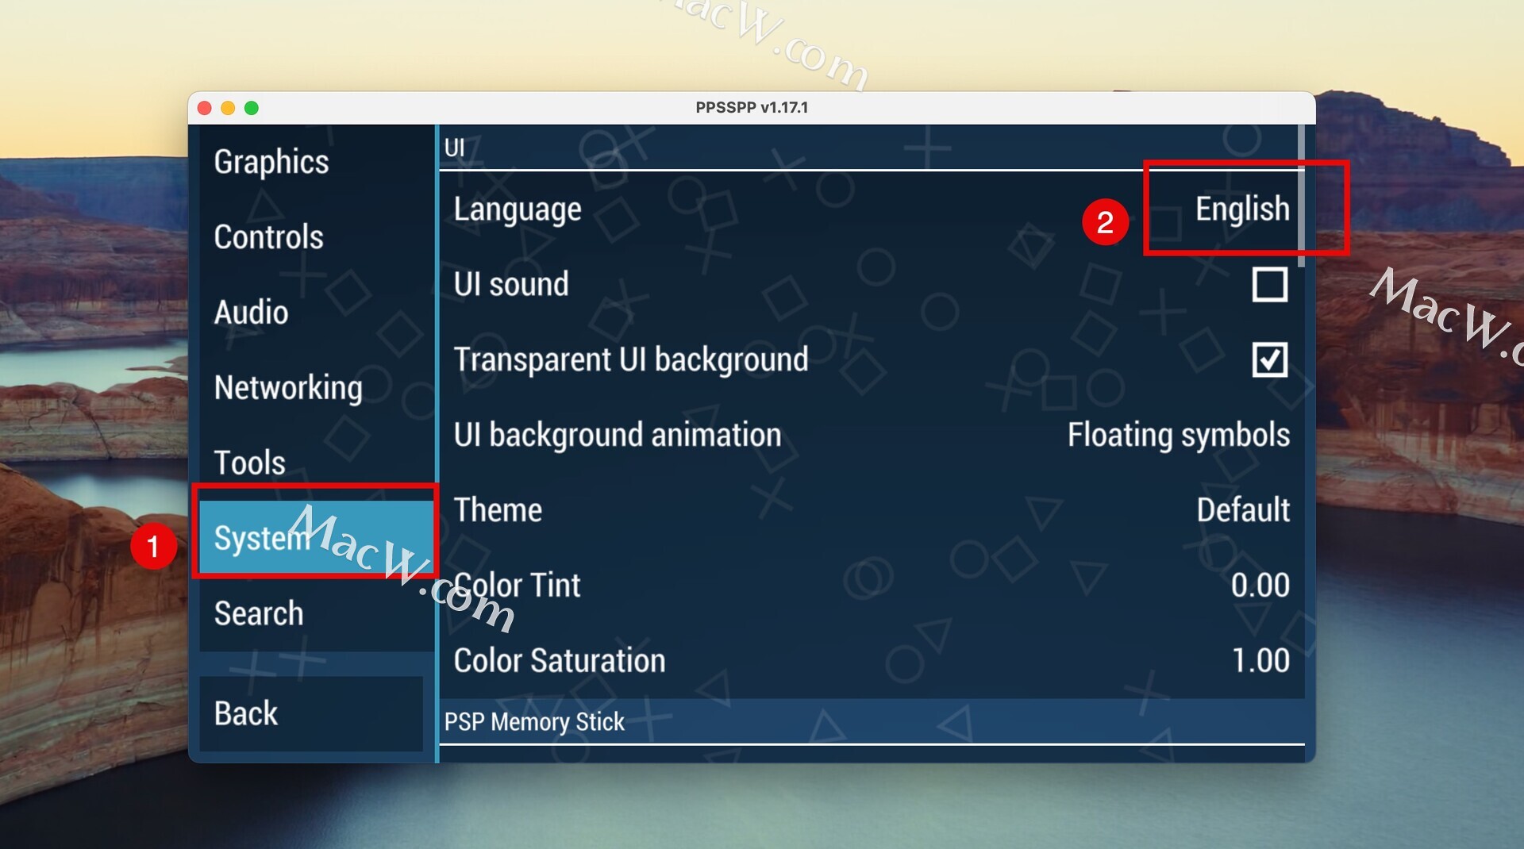Open the Theme selector showing Default
The image size is (1524, 849).
(872, 510)
